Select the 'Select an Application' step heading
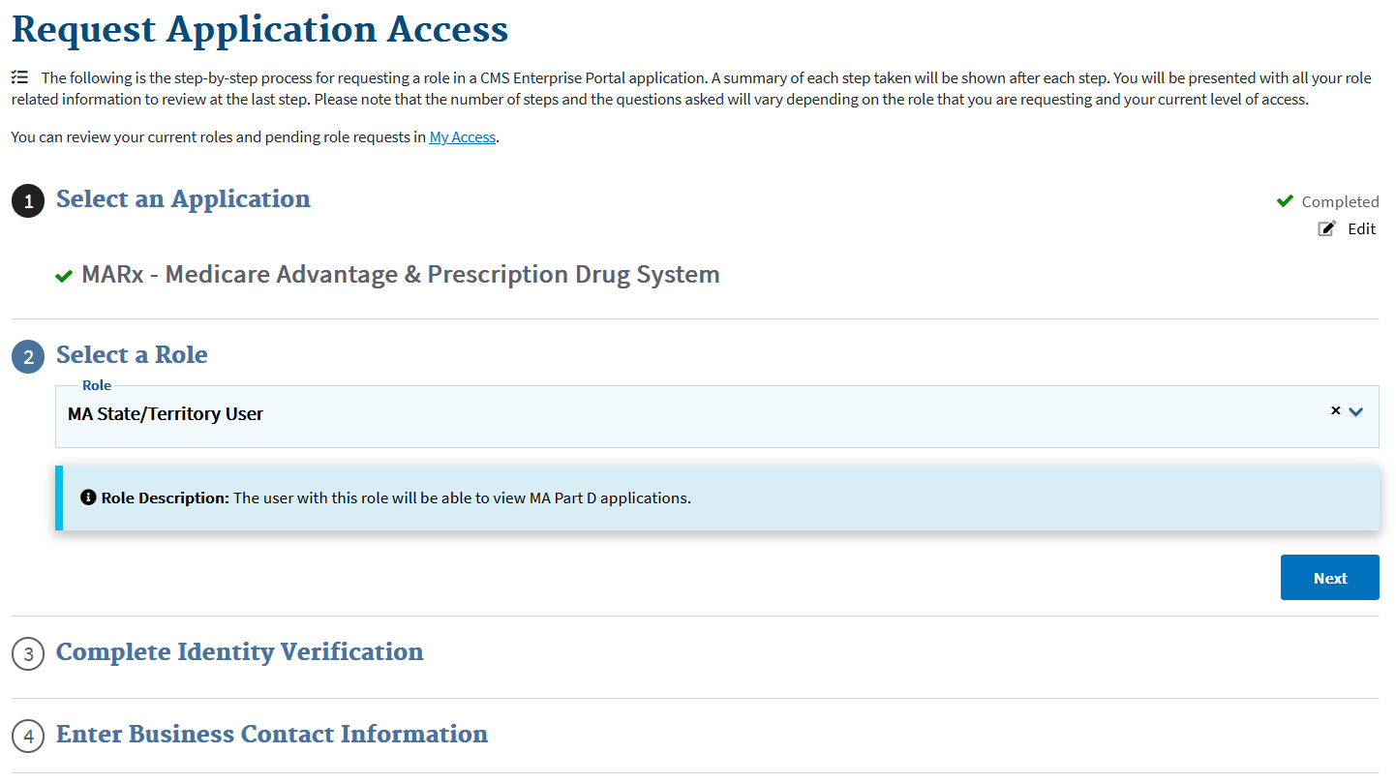Image resolution: width=1396 pixels, height=784 pixels. [x=183, y=198]
